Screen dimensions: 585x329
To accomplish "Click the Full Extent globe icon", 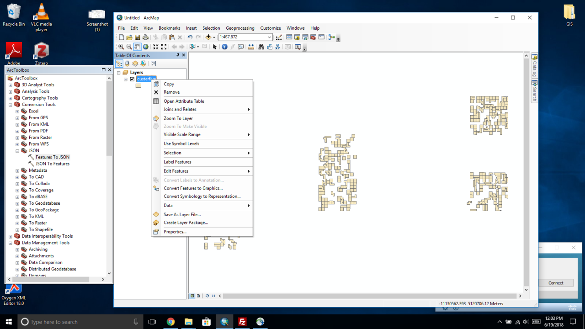I will click(145, 47).
